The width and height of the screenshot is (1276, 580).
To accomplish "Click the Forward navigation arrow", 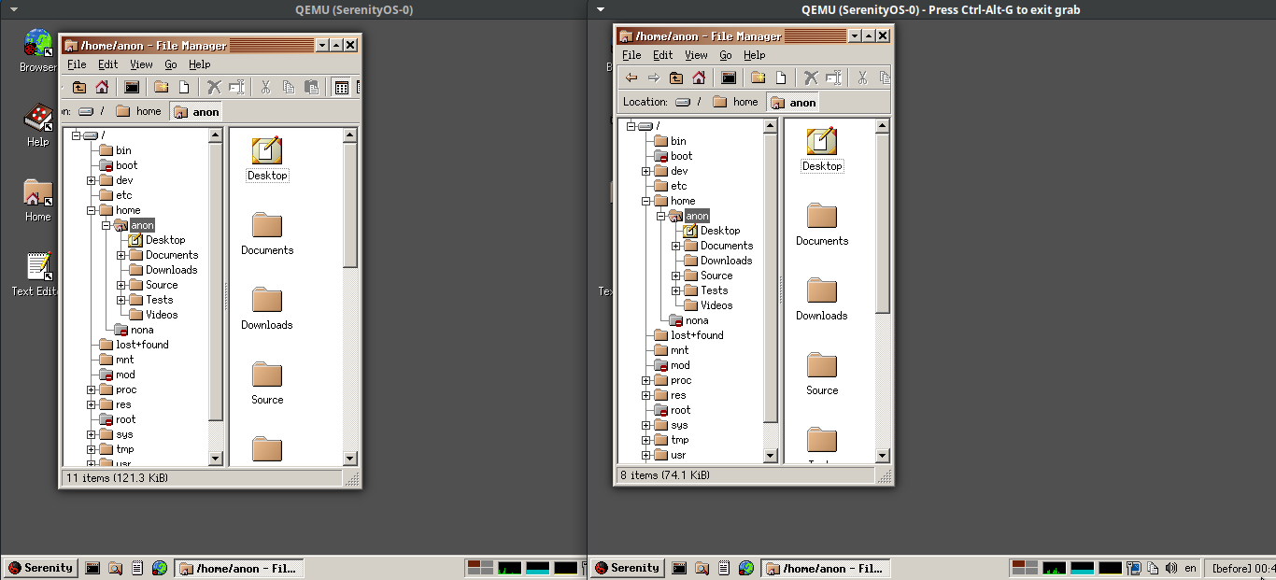I will [x=654, y=78].
